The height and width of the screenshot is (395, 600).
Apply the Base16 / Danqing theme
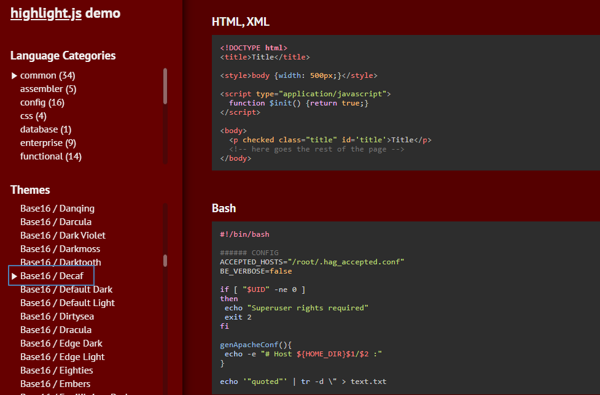coord(57,209)
